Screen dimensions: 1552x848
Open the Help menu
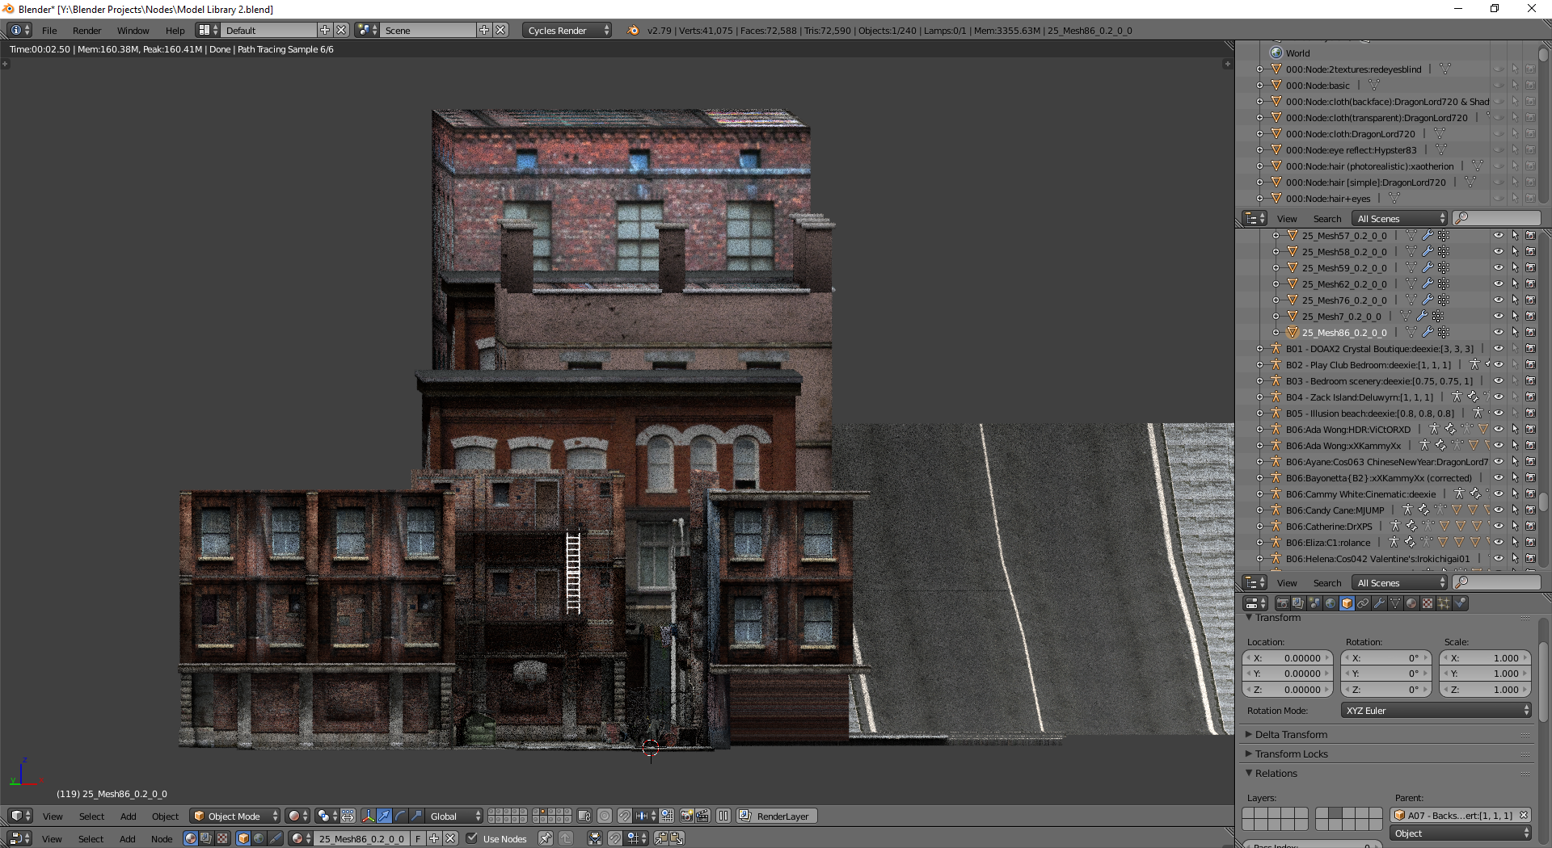click(x=175, y=31)
